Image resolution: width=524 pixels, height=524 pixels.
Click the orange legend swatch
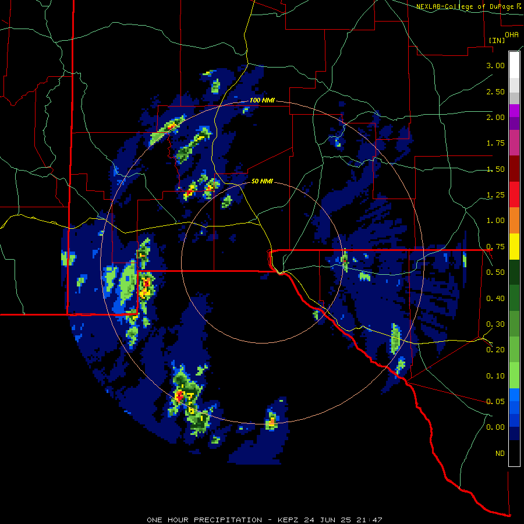click(514, 220)
